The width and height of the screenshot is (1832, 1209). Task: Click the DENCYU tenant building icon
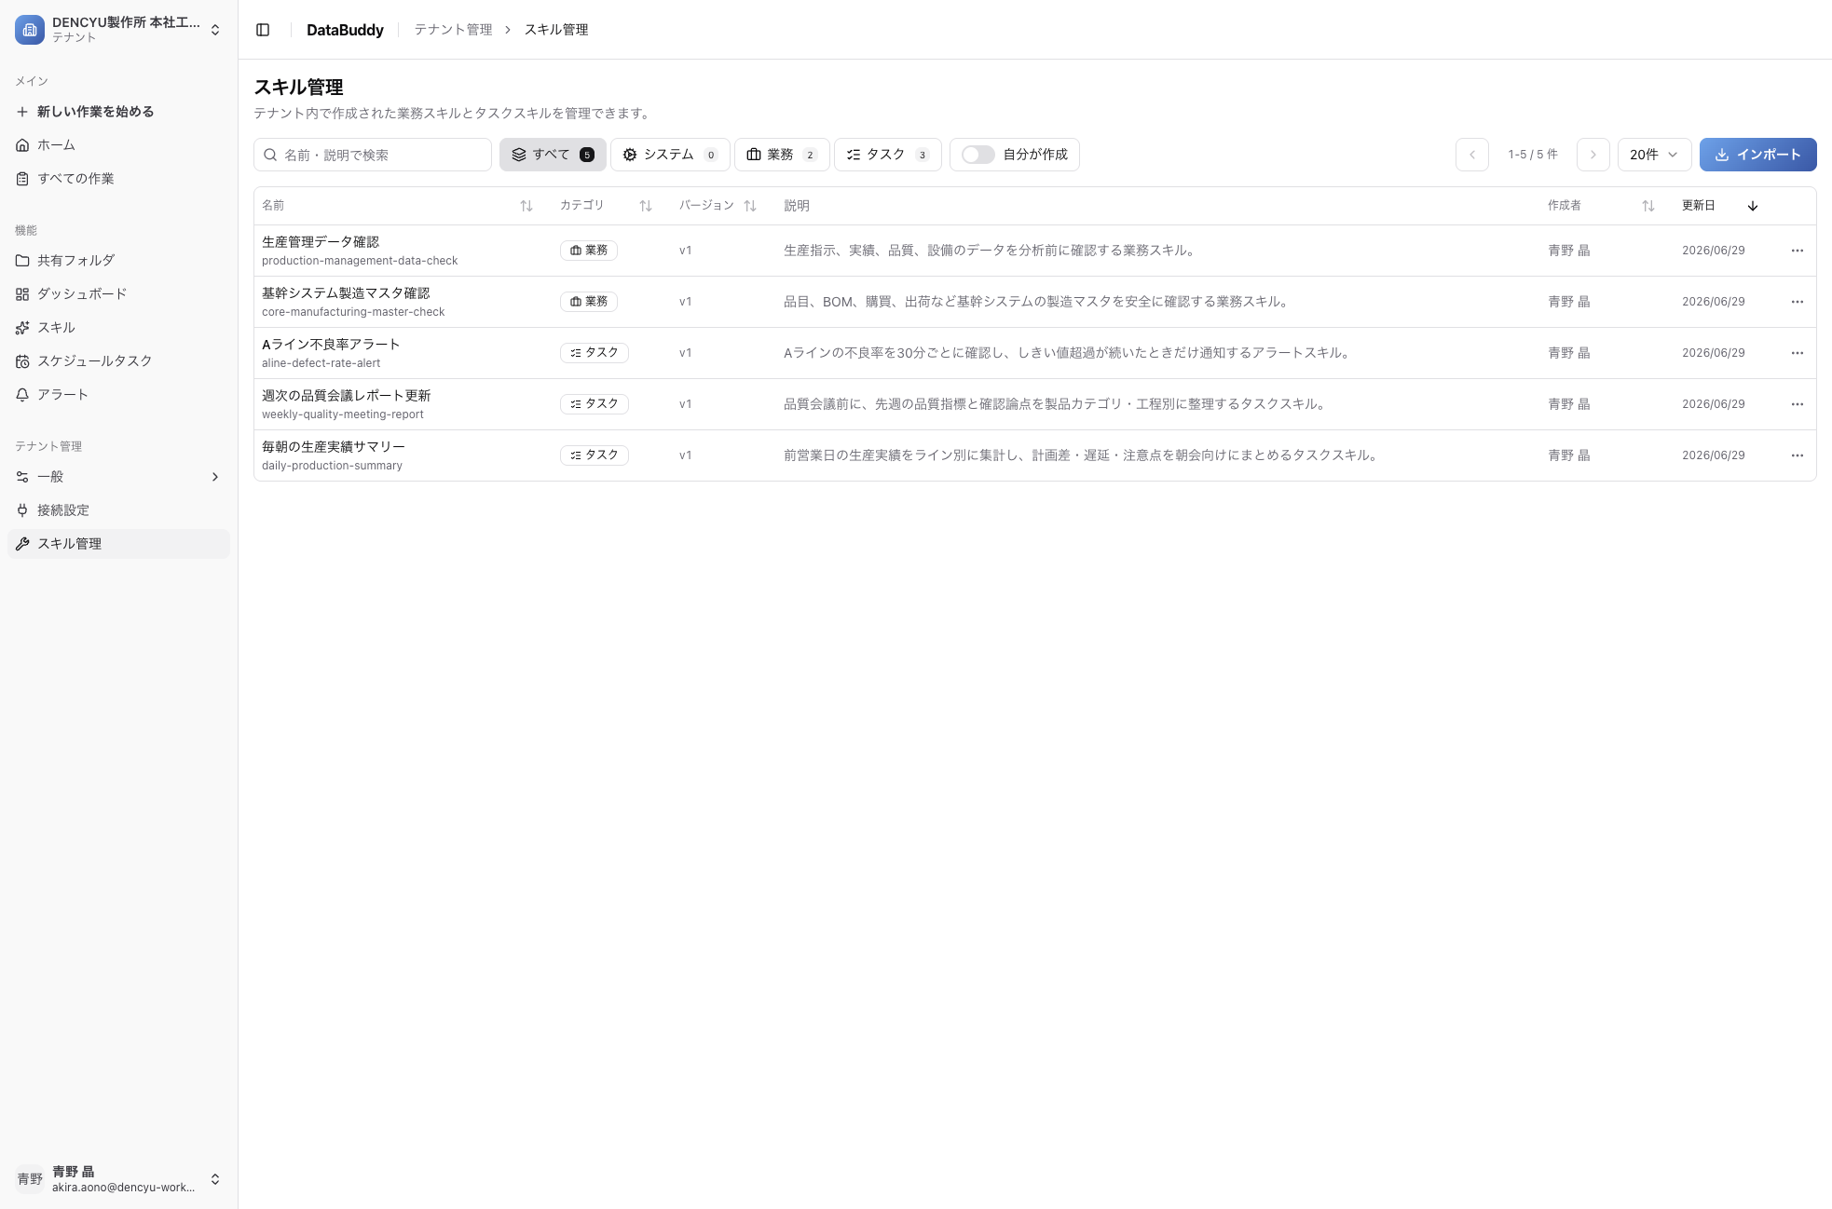[x=30, y=30]
